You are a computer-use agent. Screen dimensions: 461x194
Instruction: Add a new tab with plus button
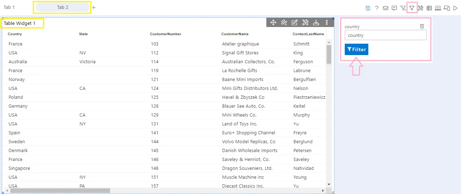(94, 7)
